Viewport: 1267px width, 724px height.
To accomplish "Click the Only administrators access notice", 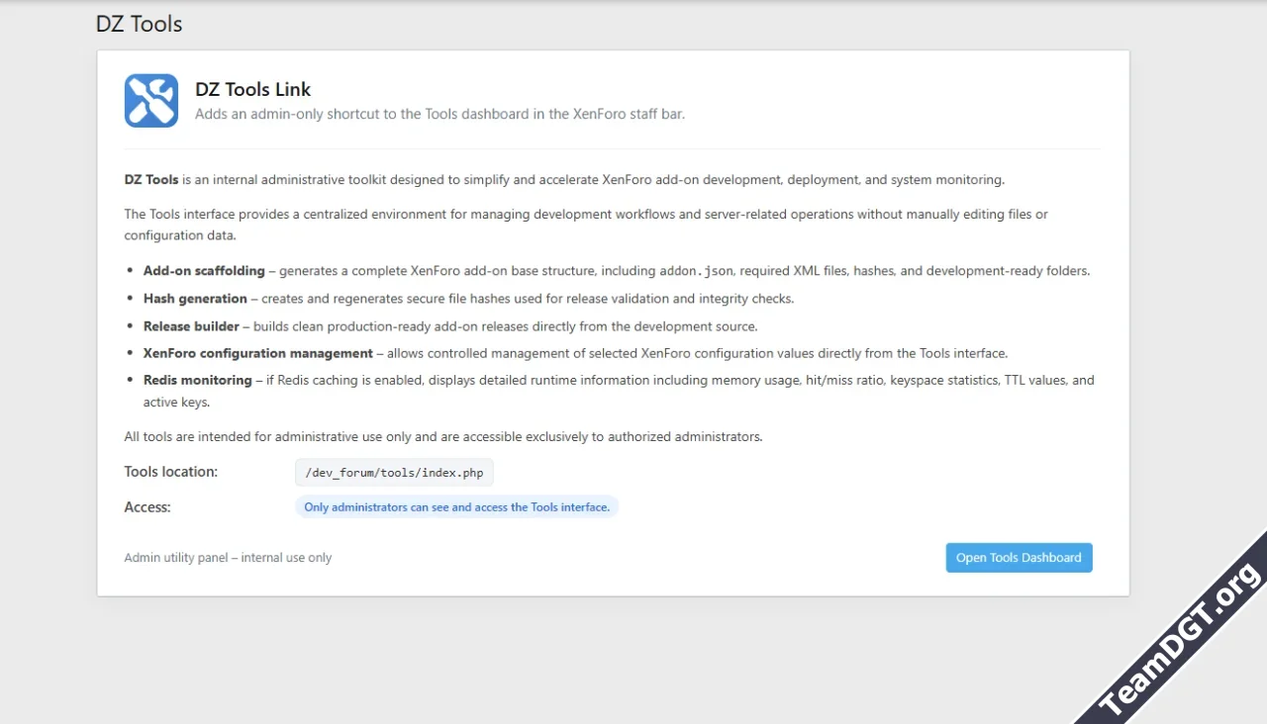I will point(456,506).
